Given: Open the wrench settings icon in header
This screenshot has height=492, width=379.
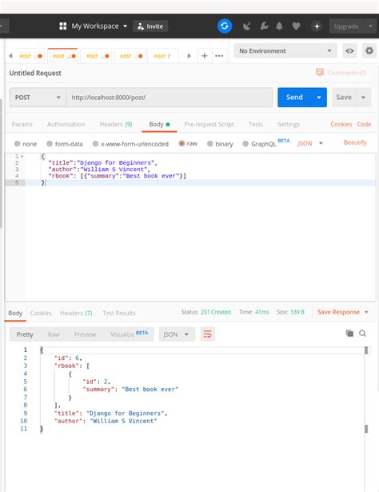Looking at the screenshot, I should (264, 26).
